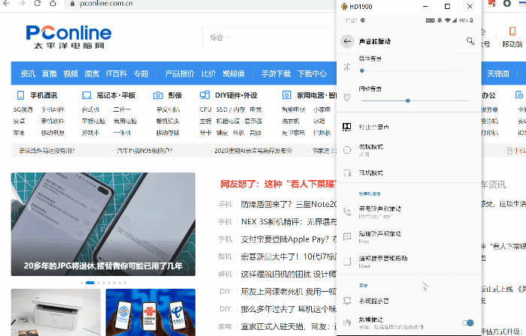This screenshot has width=526, height=336.
Task: Select the second carousel indicator dot
Action: click(90, 283)
